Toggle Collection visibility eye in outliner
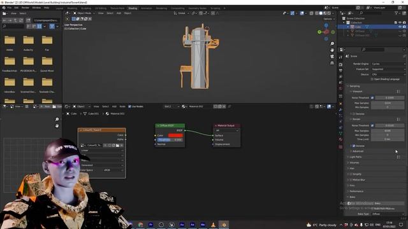 pyautogui.click(x=400, y=23)
